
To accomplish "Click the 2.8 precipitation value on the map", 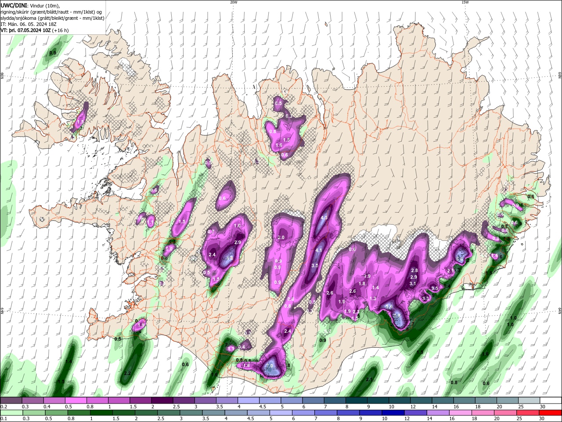I will 414,271.
